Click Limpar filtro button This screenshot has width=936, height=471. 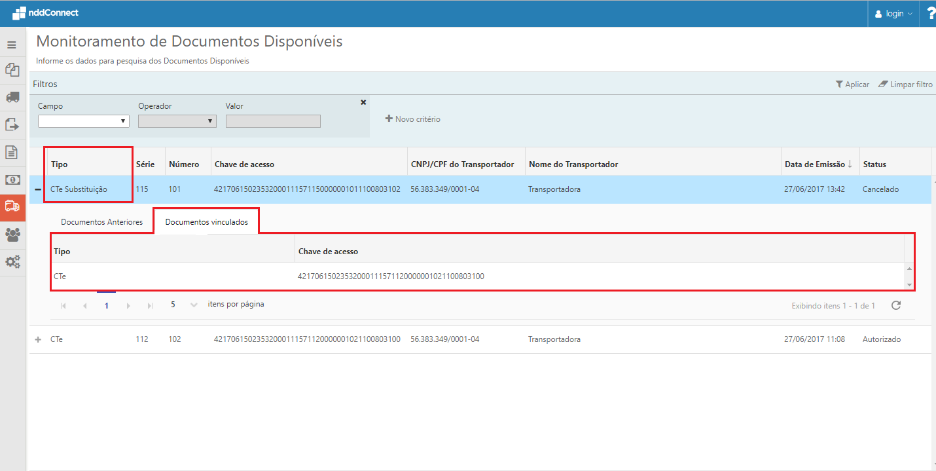905,85
